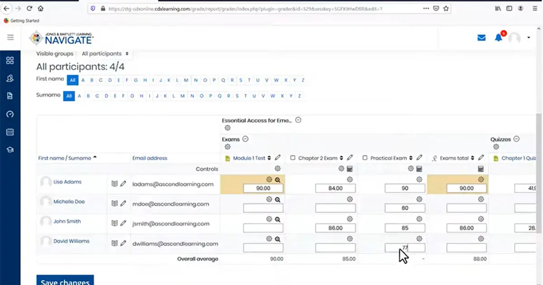Check the Chapter 2 Exam checkbox
Screen dimensions: 543x285
pyautogui.click(x=293, y=158)
